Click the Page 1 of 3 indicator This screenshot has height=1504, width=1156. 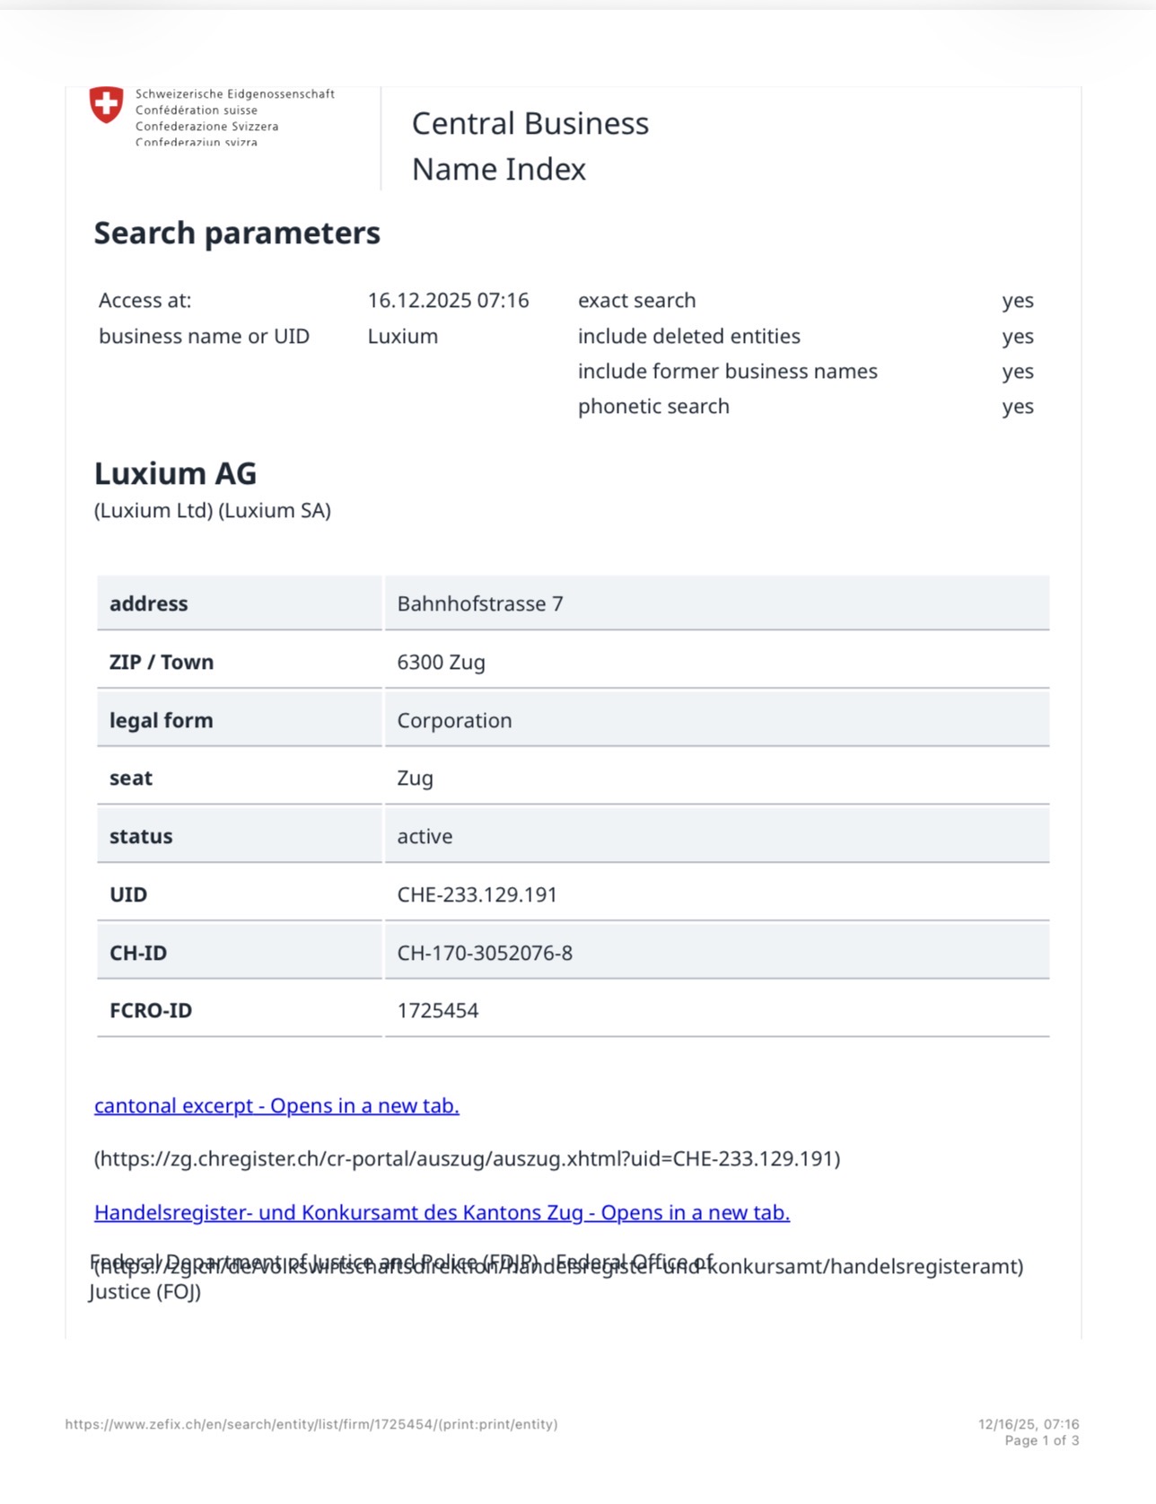(1041, 1440)
